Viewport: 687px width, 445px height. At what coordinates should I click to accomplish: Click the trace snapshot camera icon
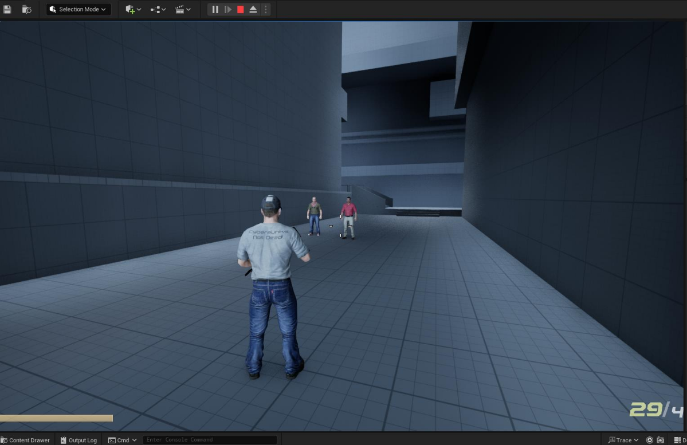coord(660,439)
